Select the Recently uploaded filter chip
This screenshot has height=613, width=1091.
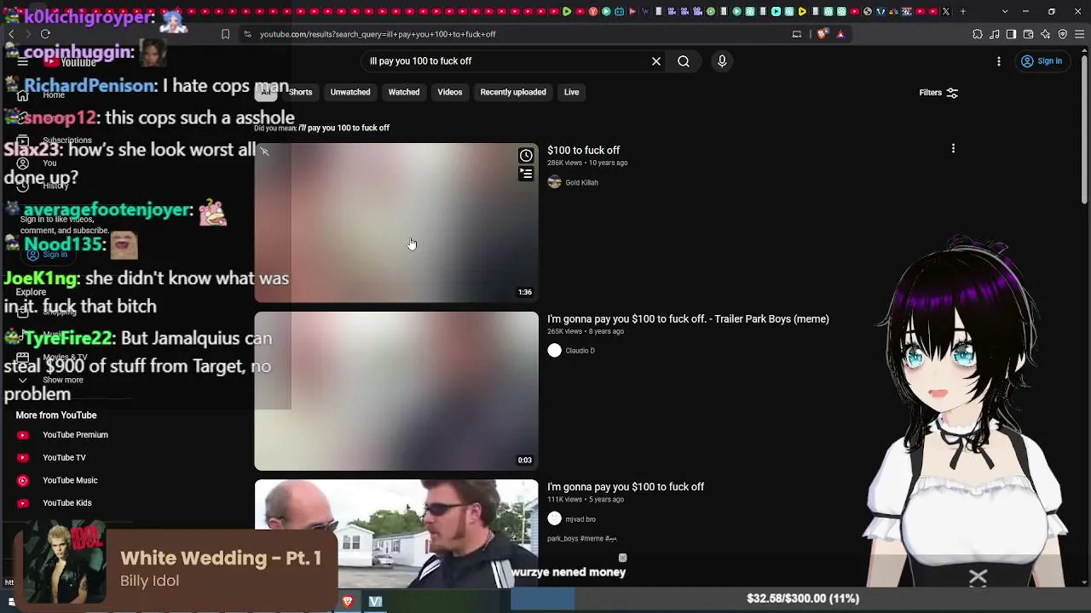tap(513, 92)
